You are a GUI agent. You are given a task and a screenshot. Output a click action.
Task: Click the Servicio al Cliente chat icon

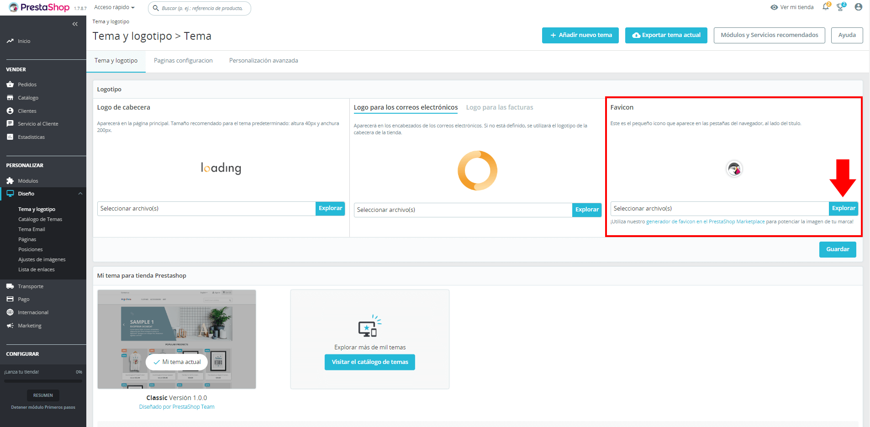click(10, 124)
